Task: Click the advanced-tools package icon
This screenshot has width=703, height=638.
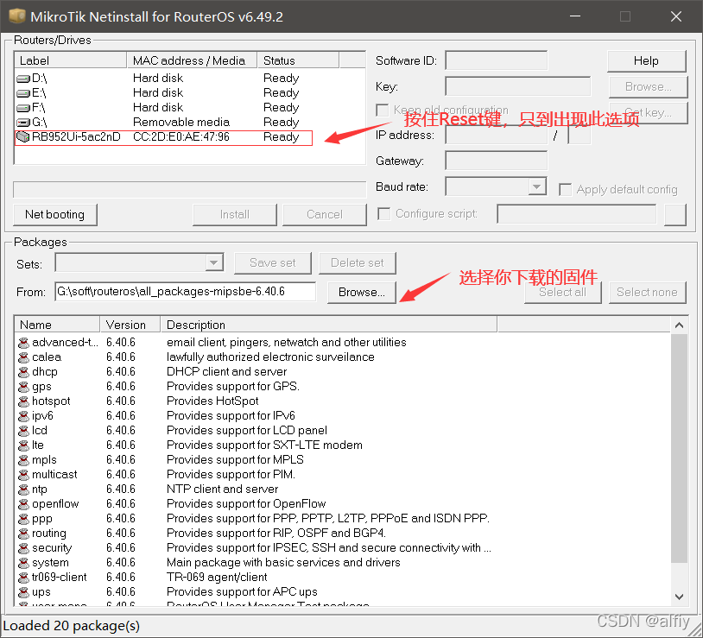Action: pos(23,343)
